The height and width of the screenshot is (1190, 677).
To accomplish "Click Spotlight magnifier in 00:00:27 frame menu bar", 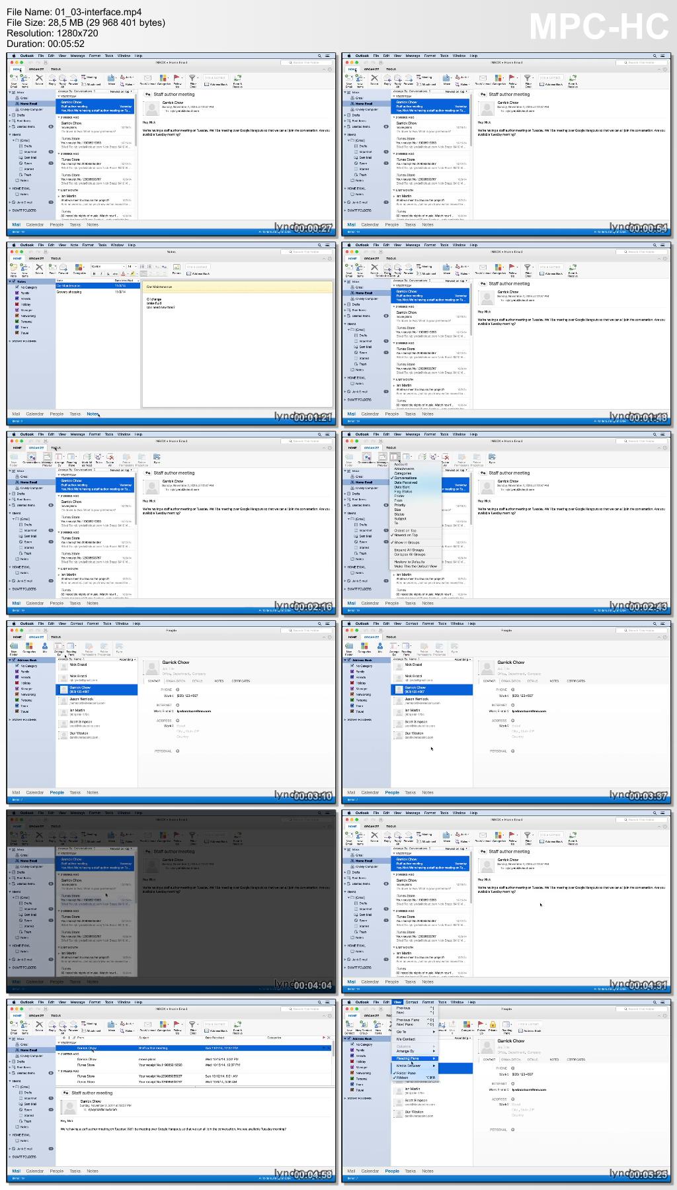I will (x=319, y=56).
